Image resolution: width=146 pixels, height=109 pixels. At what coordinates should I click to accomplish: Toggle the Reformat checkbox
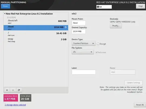96,52
